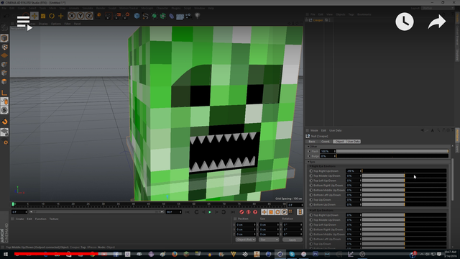460x259 pixels.
Task: Add a camera object
Action: [x=188, y=16]
